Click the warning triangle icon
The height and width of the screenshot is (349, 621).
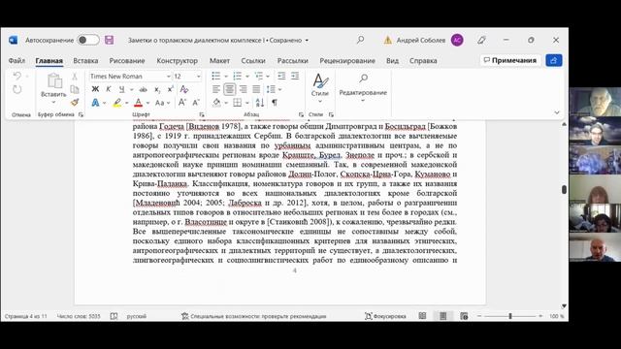click(388, 40)
